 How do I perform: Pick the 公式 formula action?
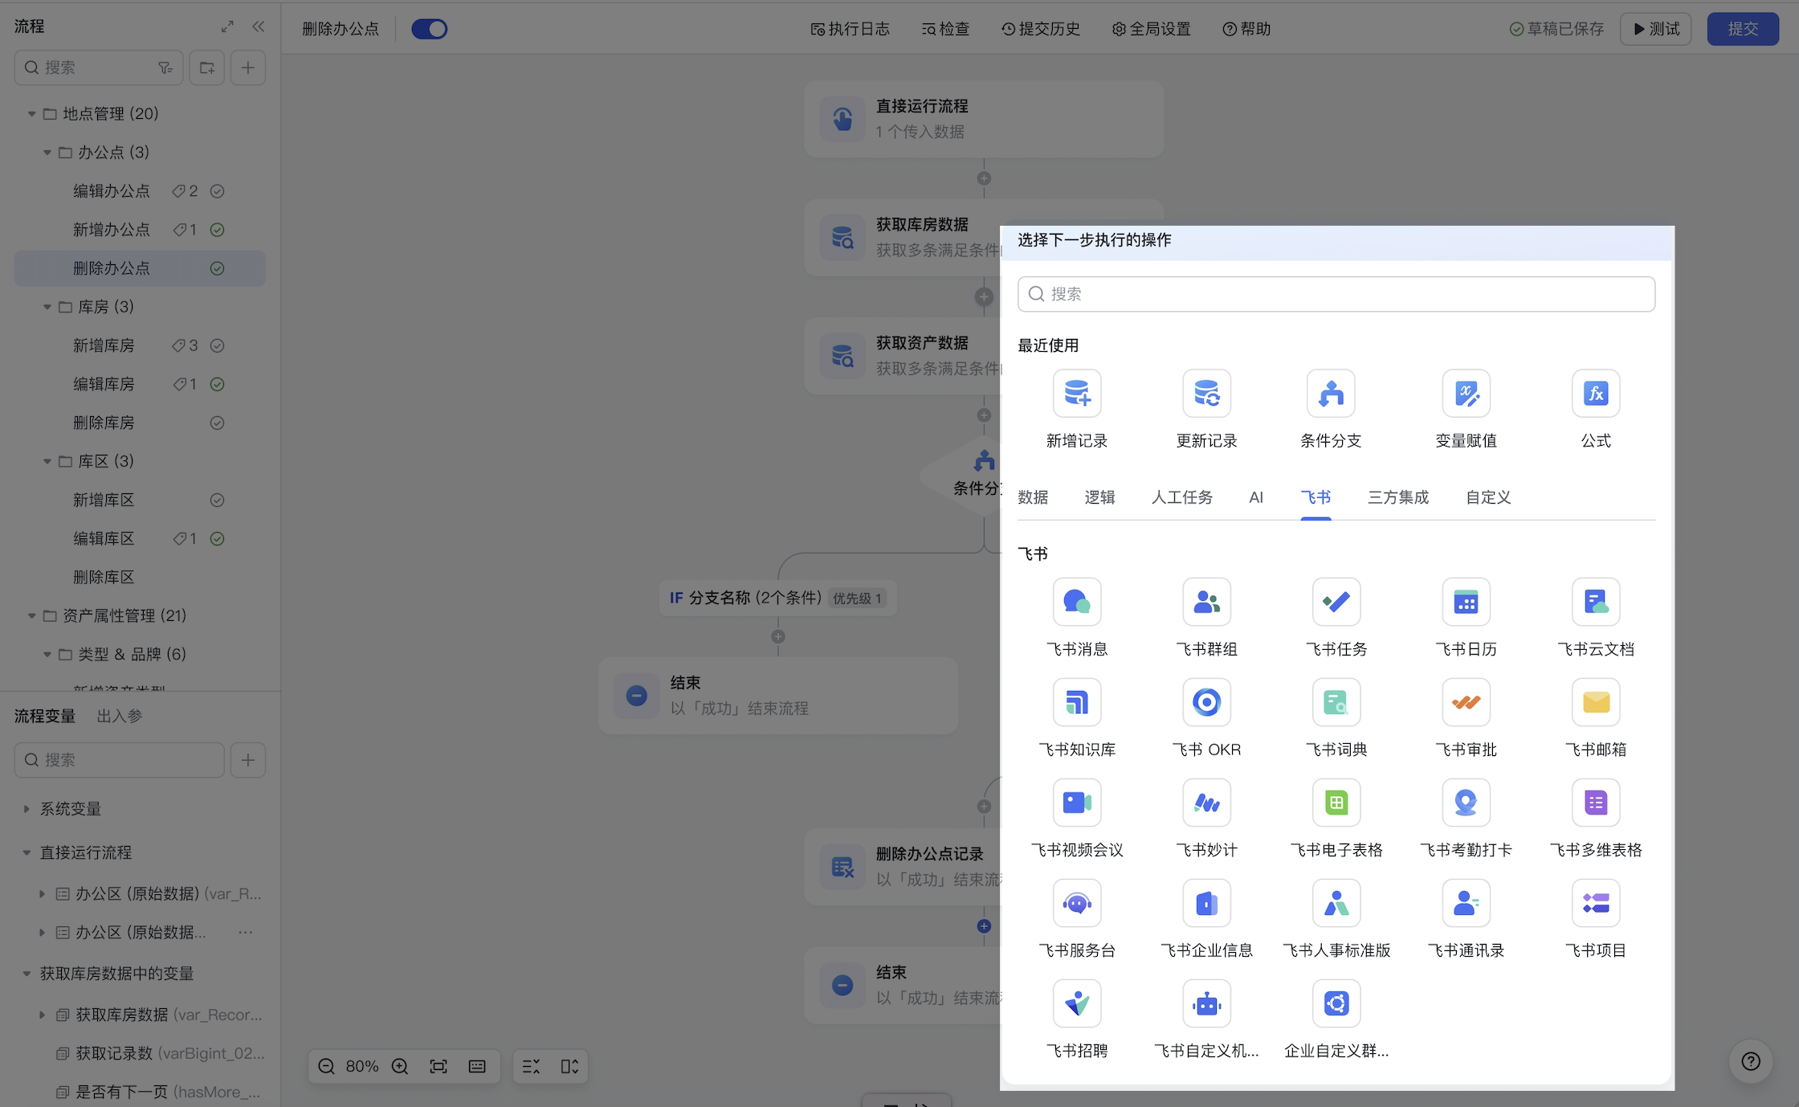click(1596, 393)
